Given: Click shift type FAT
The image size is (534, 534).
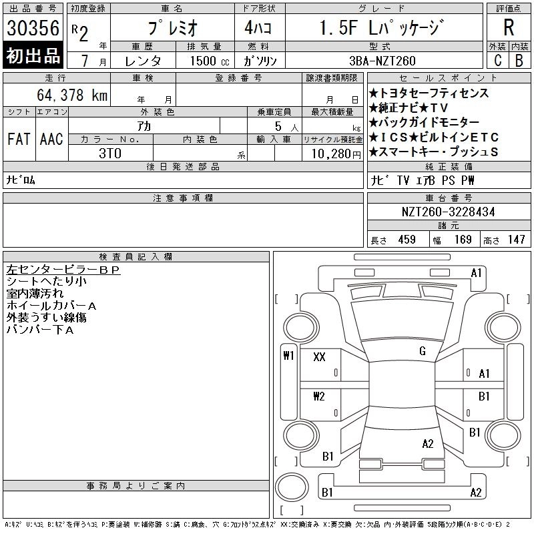Looking at the screenshot, I should click(19, 139).
